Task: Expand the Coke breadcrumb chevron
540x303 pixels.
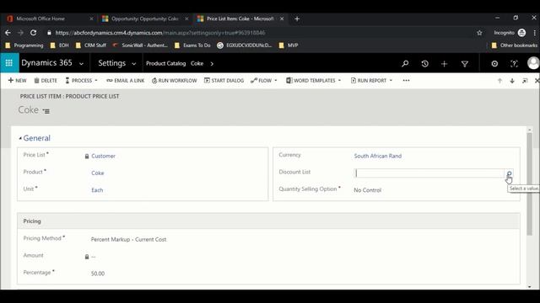Action: [x=212, y=64]
